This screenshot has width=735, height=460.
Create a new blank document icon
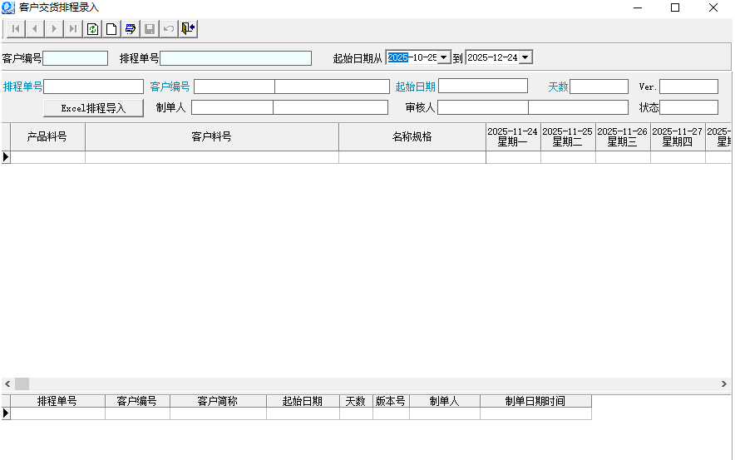[111, 29]
